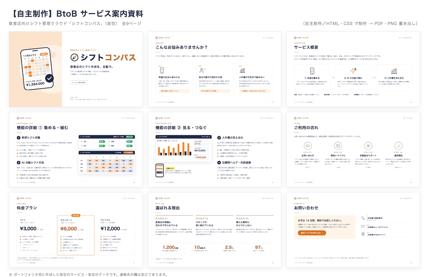Image resolution: width=429 pixels, height=277 pixels.
Task: Click the 料金プラン heading
Action: pos(27,208)
